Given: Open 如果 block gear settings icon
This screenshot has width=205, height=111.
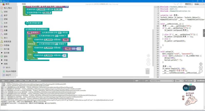Looking at the screenshot, I should [x=29, y=36].
